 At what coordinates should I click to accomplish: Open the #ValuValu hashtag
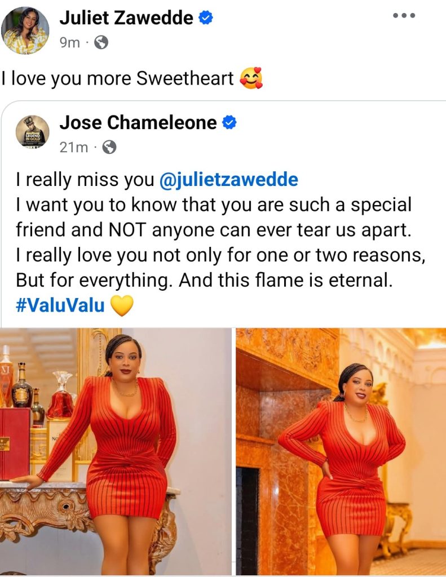(60, 305)
